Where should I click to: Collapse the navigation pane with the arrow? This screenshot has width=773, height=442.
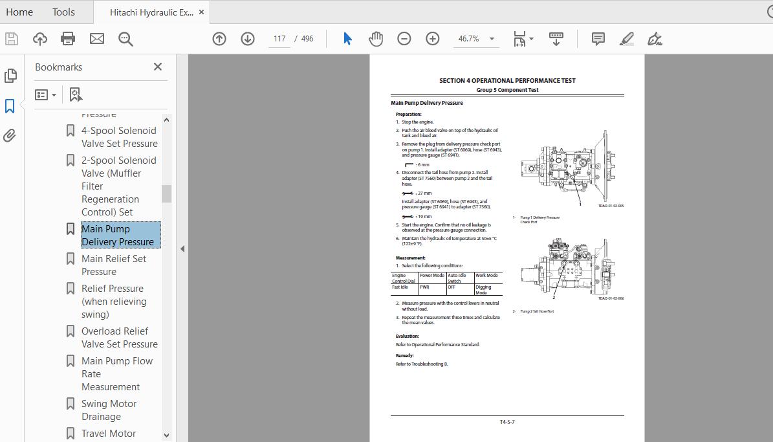tap(182, 249)
